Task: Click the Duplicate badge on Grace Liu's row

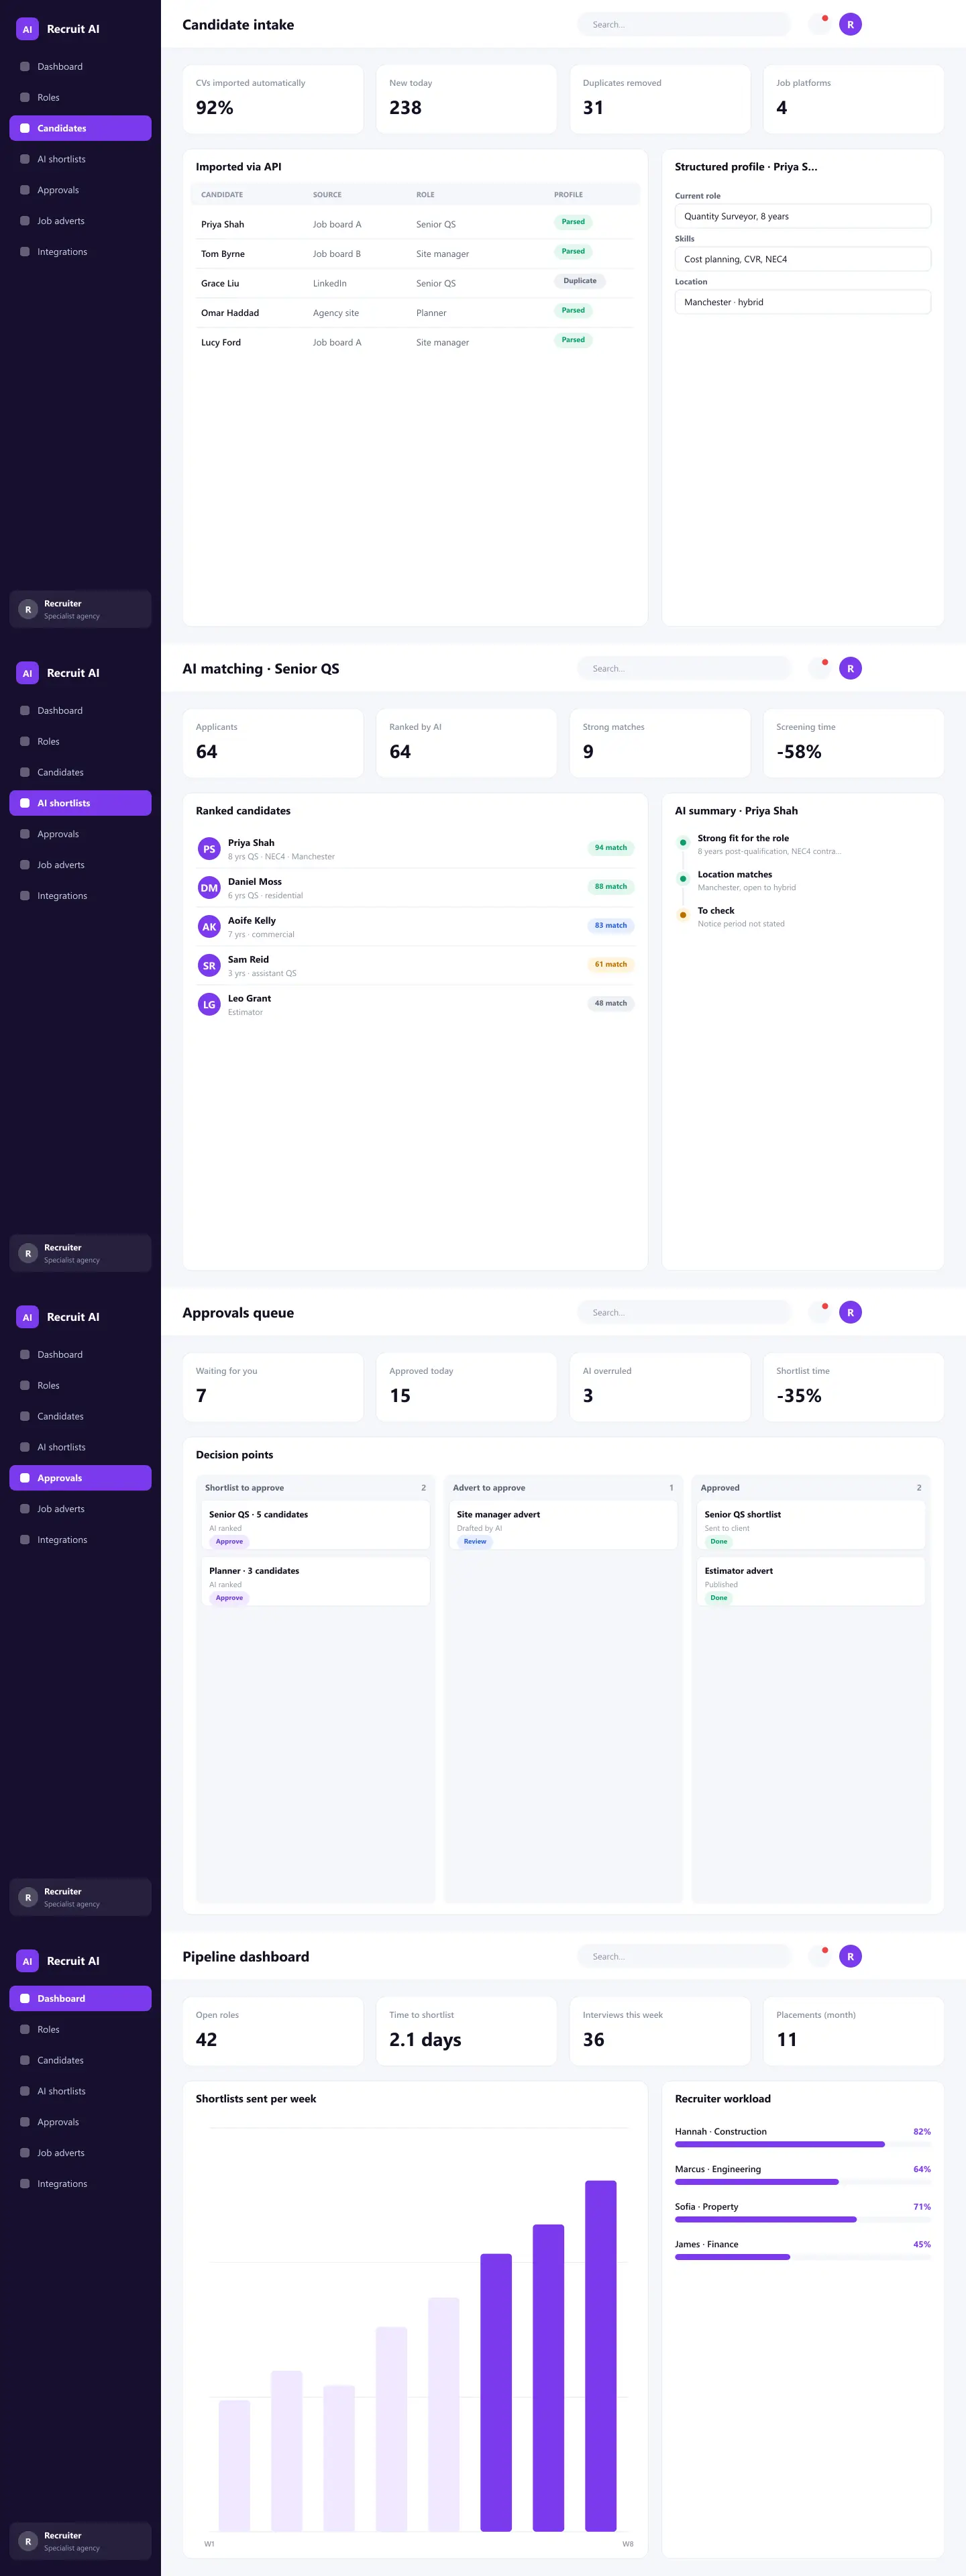Action: (x=580, y=281)
